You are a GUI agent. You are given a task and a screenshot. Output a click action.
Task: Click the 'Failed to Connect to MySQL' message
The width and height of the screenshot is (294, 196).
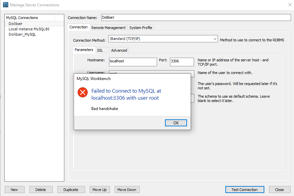pos(126,94)
